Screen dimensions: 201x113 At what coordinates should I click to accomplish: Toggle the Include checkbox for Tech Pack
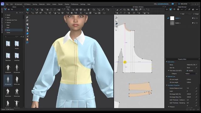click(x=187, y=71)
